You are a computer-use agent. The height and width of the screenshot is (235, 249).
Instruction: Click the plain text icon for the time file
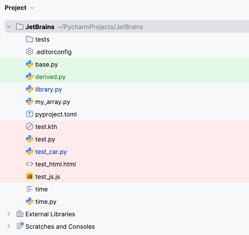pyautogui.click(x=30, y=189)
